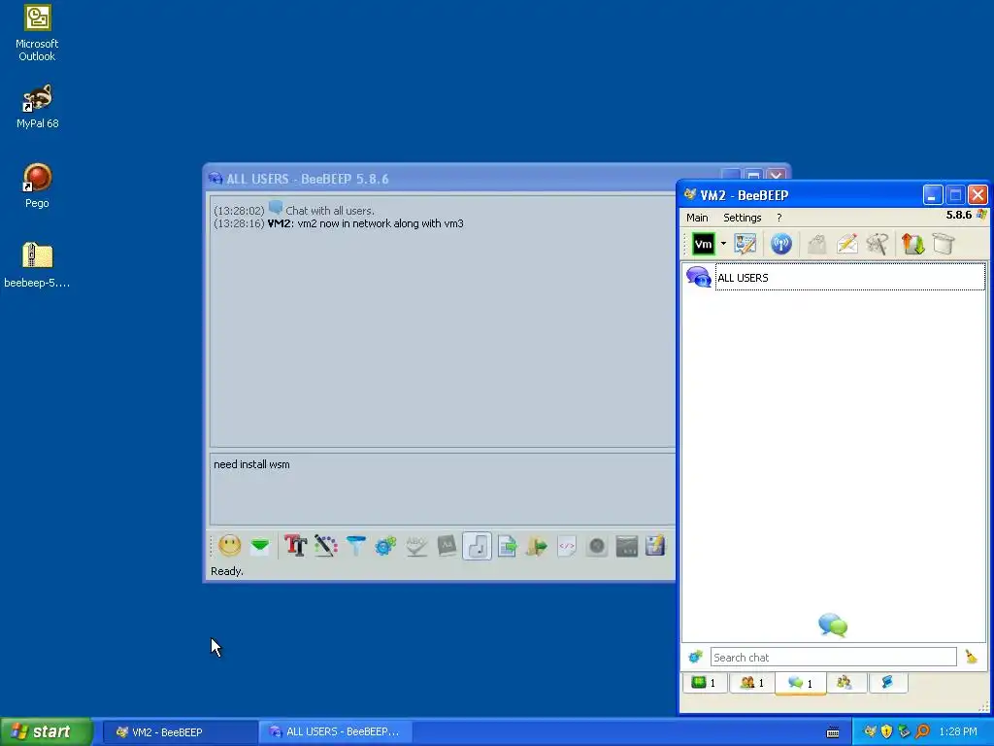Open the font chooser red TT icon

point(295,546)
